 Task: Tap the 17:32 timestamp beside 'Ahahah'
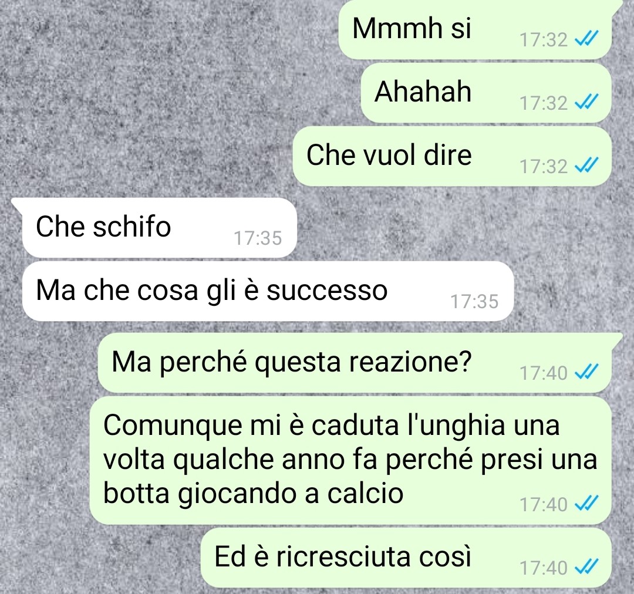[x=544, y=103]
